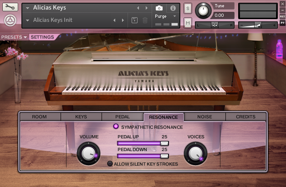Open the PEDAL tab
The width and height of the screenshot is (286, 187).
coord(123,116)
